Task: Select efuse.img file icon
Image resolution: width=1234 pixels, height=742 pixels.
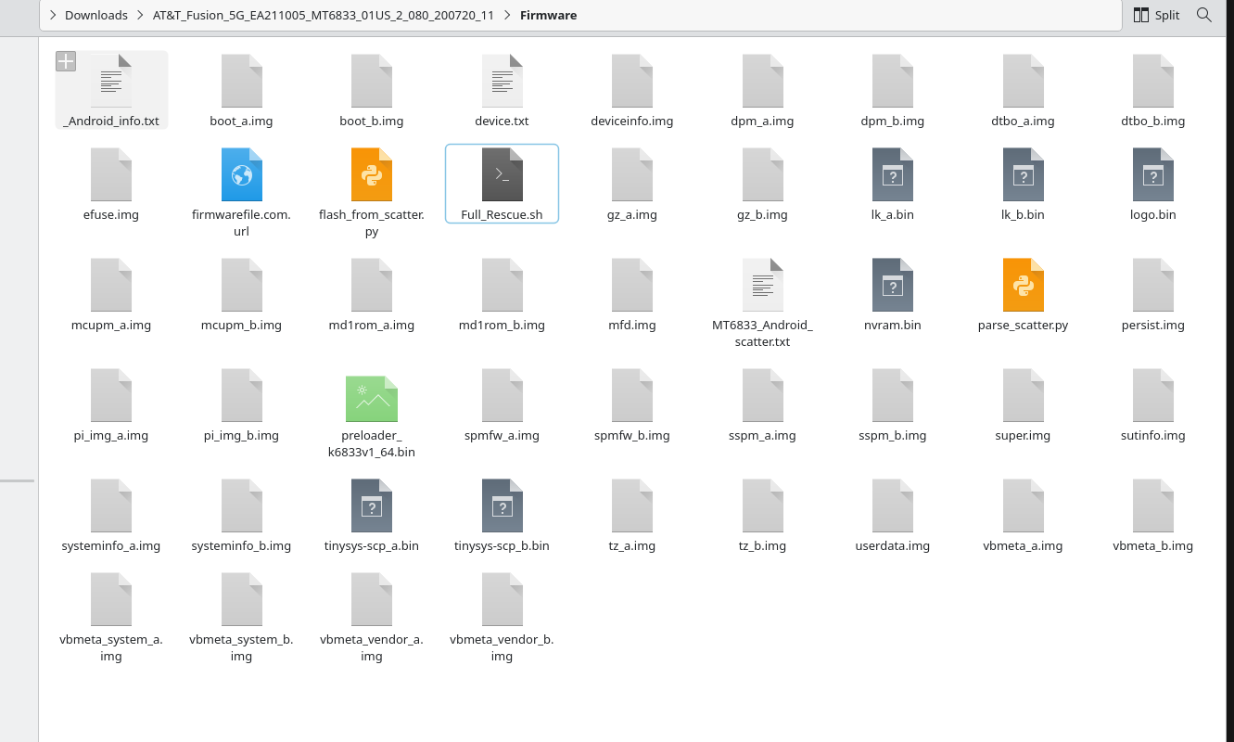Action: (111, 174)
